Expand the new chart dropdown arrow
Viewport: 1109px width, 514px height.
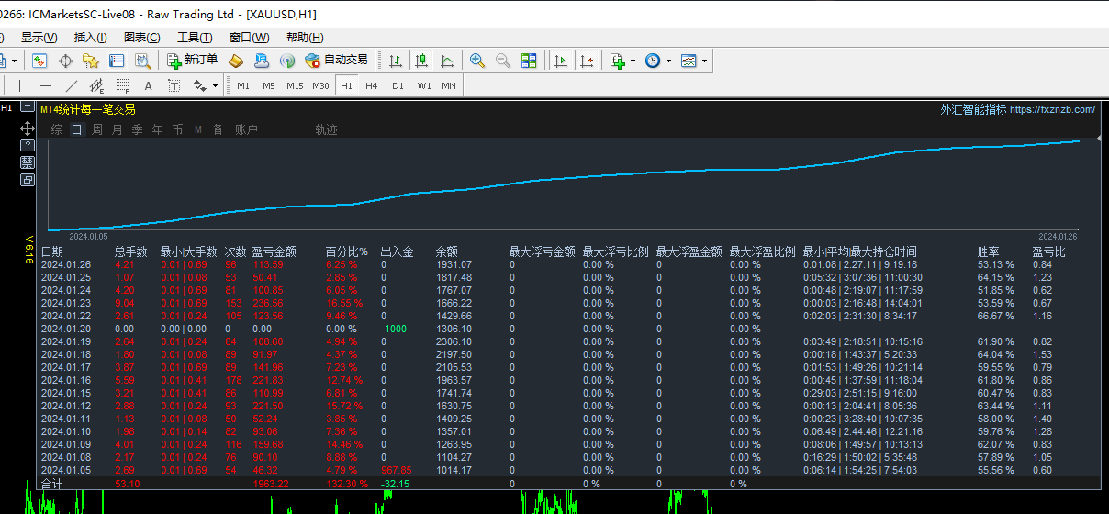14,61
